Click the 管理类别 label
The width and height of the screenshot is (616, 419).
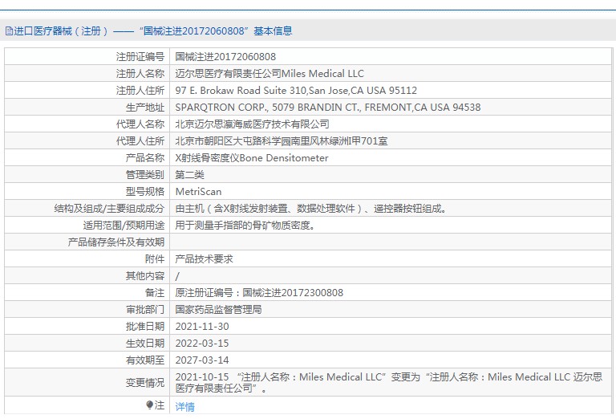[x=145, y=175]
